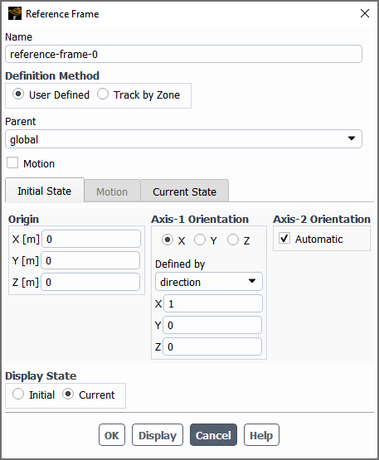Click the Definition Method heading text
Viewport: 379px width, 460px height.
52,75
